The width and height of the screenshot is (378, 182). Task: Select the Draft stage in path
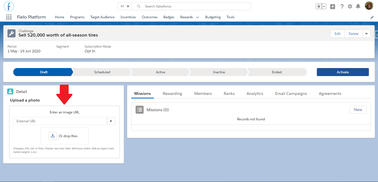[x=43, y=72]
